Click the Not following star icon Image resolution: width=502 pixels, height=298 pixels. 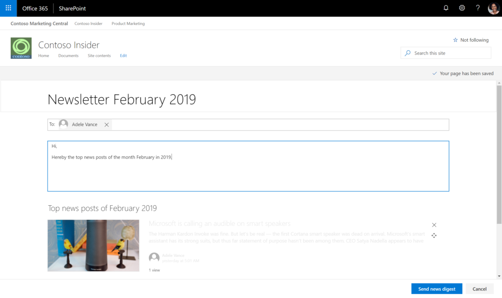[455, 40]
